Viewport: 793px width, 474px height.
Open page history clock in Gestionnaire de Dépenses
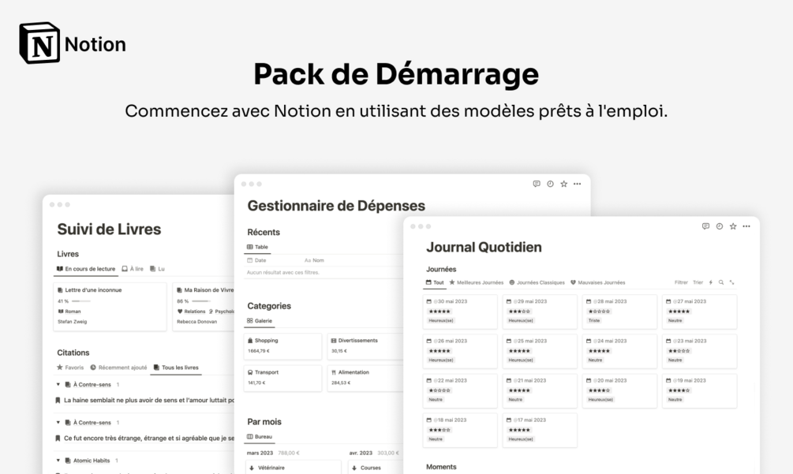[550, 184]
